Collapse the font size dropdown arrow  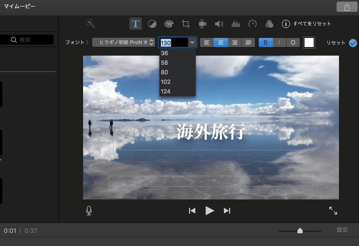pos(192,43)
